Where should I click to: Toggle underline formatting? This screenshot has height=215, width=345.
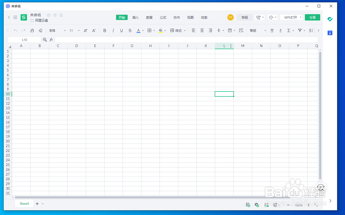[x=122, y=30]
